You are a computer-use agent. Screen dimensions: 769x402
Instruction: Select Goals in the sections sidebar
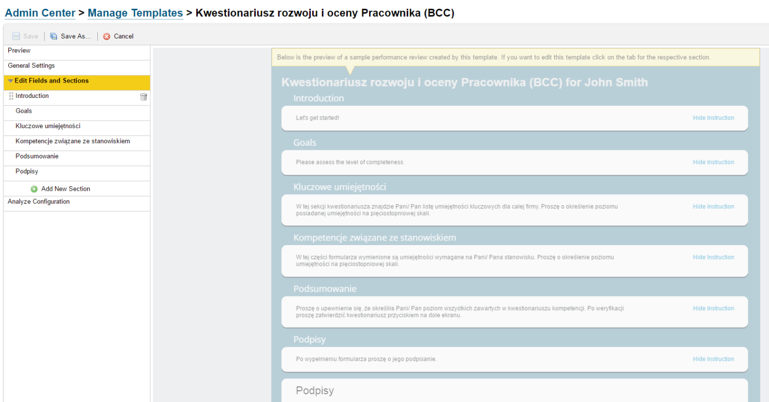pos(24,111)
